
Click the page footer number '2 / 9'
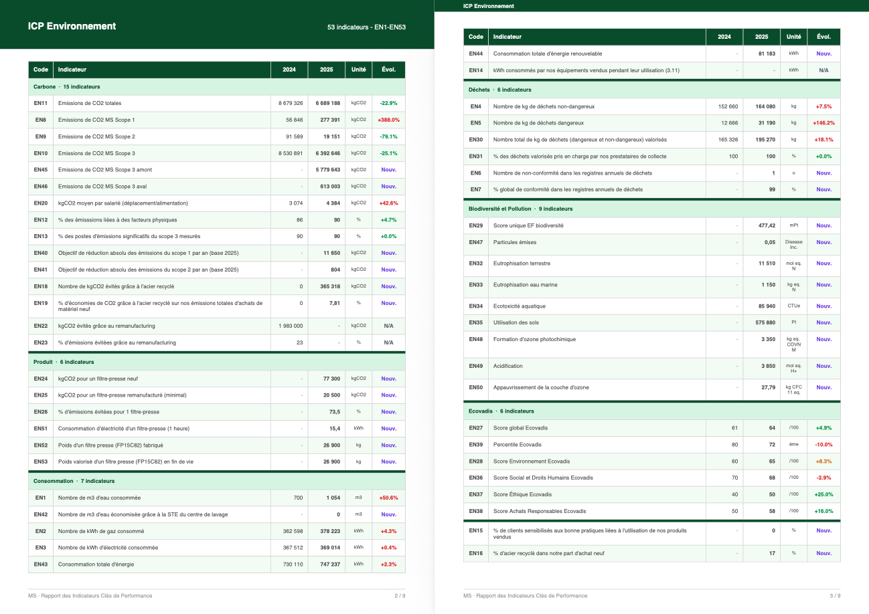tap(400, 596)
